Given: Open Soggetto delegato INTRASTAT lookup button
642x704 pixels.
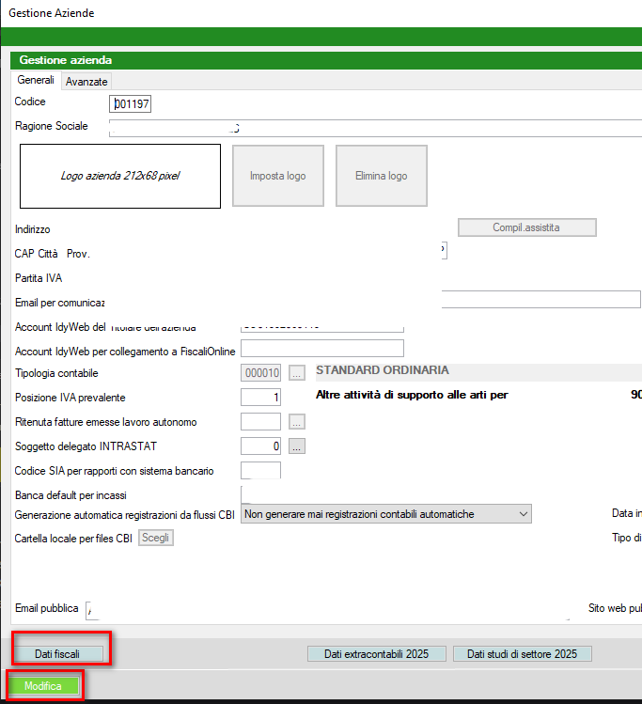Looking at the screenshot, I should point(297,446).
